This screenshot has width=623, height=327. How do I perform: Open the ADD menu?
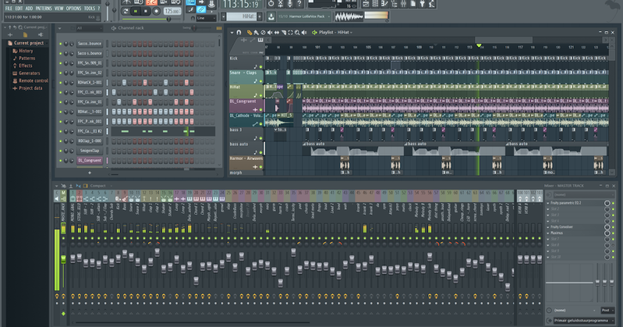pos(29,9)
